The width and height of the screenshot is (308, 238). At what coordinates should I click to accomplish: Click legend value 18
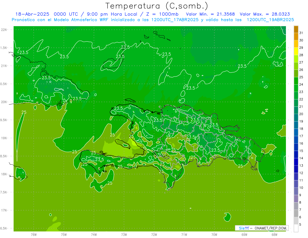pos(301,129)
